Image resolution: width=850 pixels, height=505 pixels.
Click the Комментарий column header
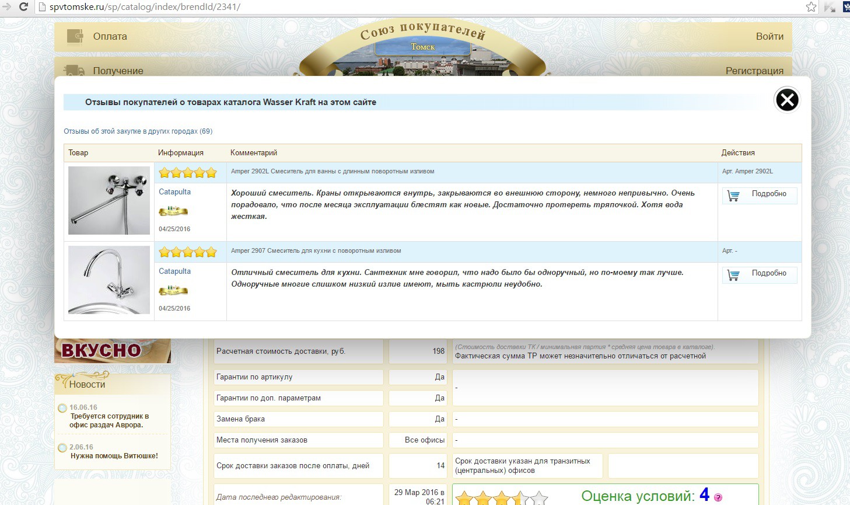click(x=254, y=153)
